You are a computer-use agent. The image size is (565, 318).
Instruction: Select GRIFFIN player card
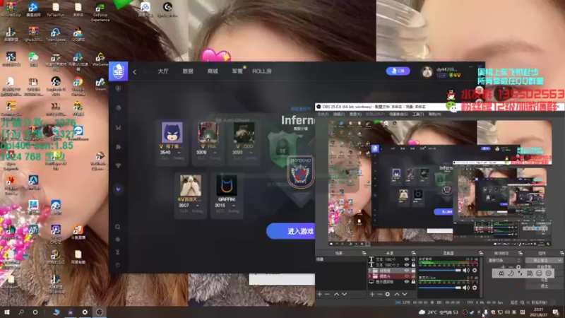pos(227,195)
